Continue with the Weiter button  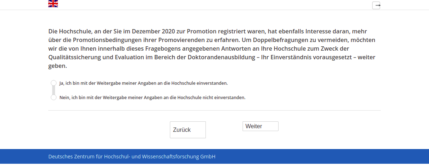(x=261, y=126)
